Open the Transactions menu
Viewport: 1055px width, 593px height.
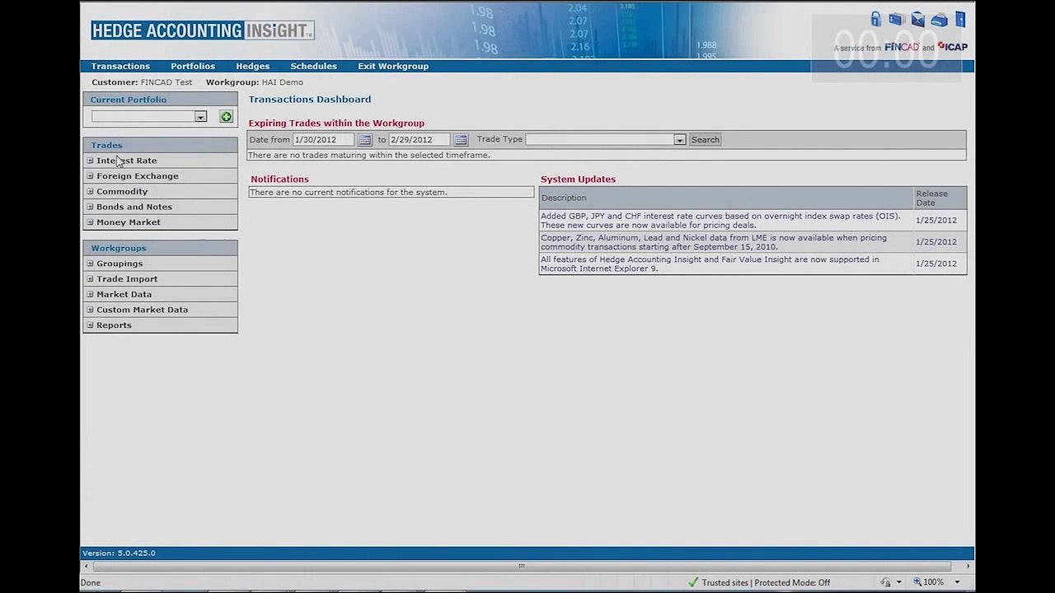click(x=120, y=66)
